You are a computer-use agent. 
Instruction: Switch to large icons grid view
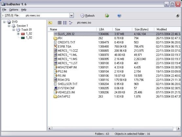point(60,23)
